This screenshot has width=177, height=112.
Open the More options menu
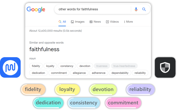tap(128, 22)
